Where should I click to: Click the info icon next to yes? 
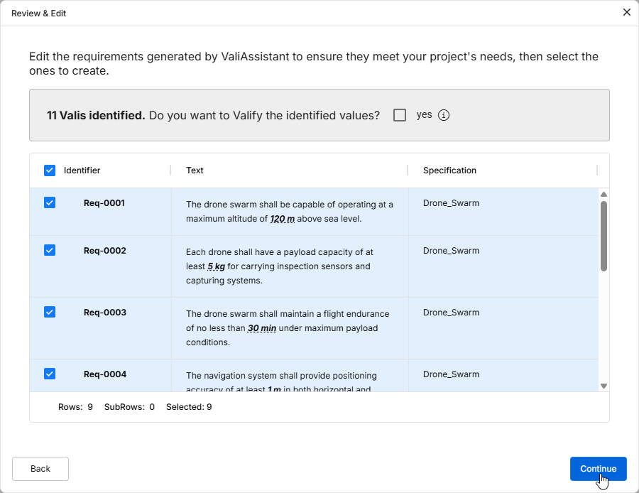coord(444,115)
